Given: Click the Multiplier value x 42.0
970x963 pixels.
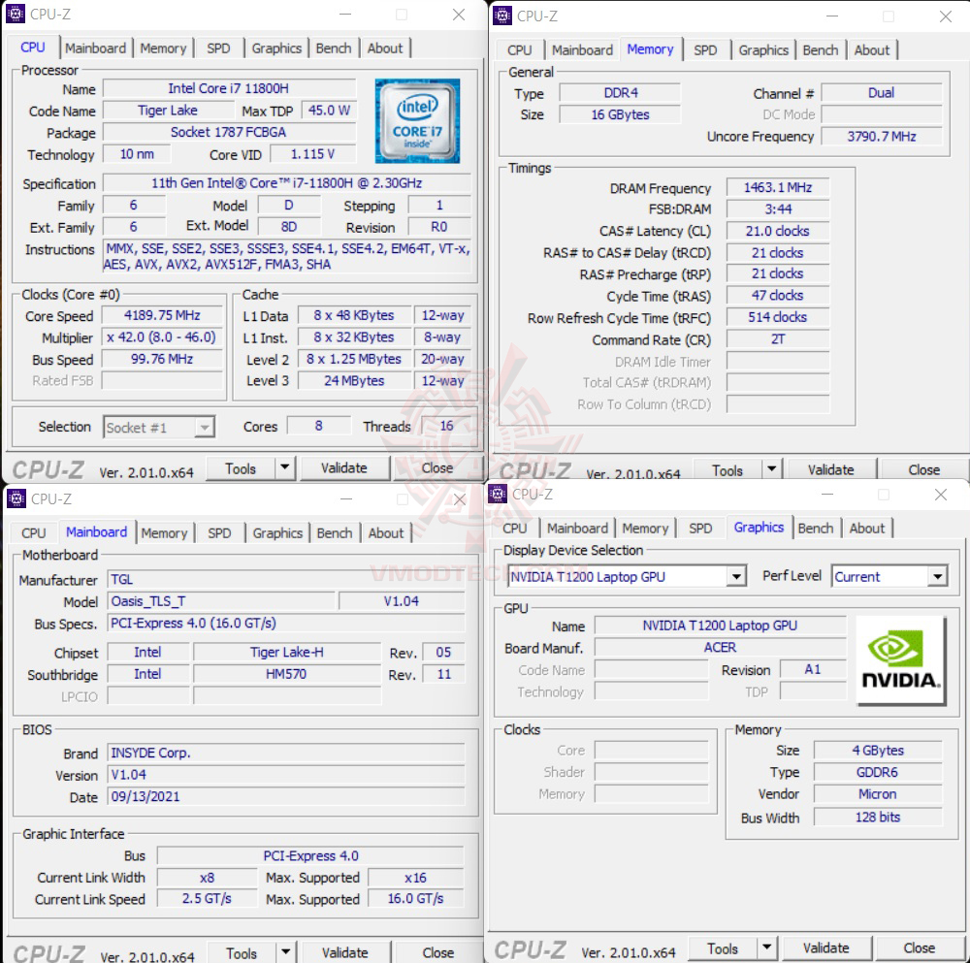Looking at the screenshot, I should click(x=162, y=337).
